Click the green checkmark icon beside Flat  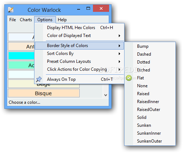coord(129,78)
